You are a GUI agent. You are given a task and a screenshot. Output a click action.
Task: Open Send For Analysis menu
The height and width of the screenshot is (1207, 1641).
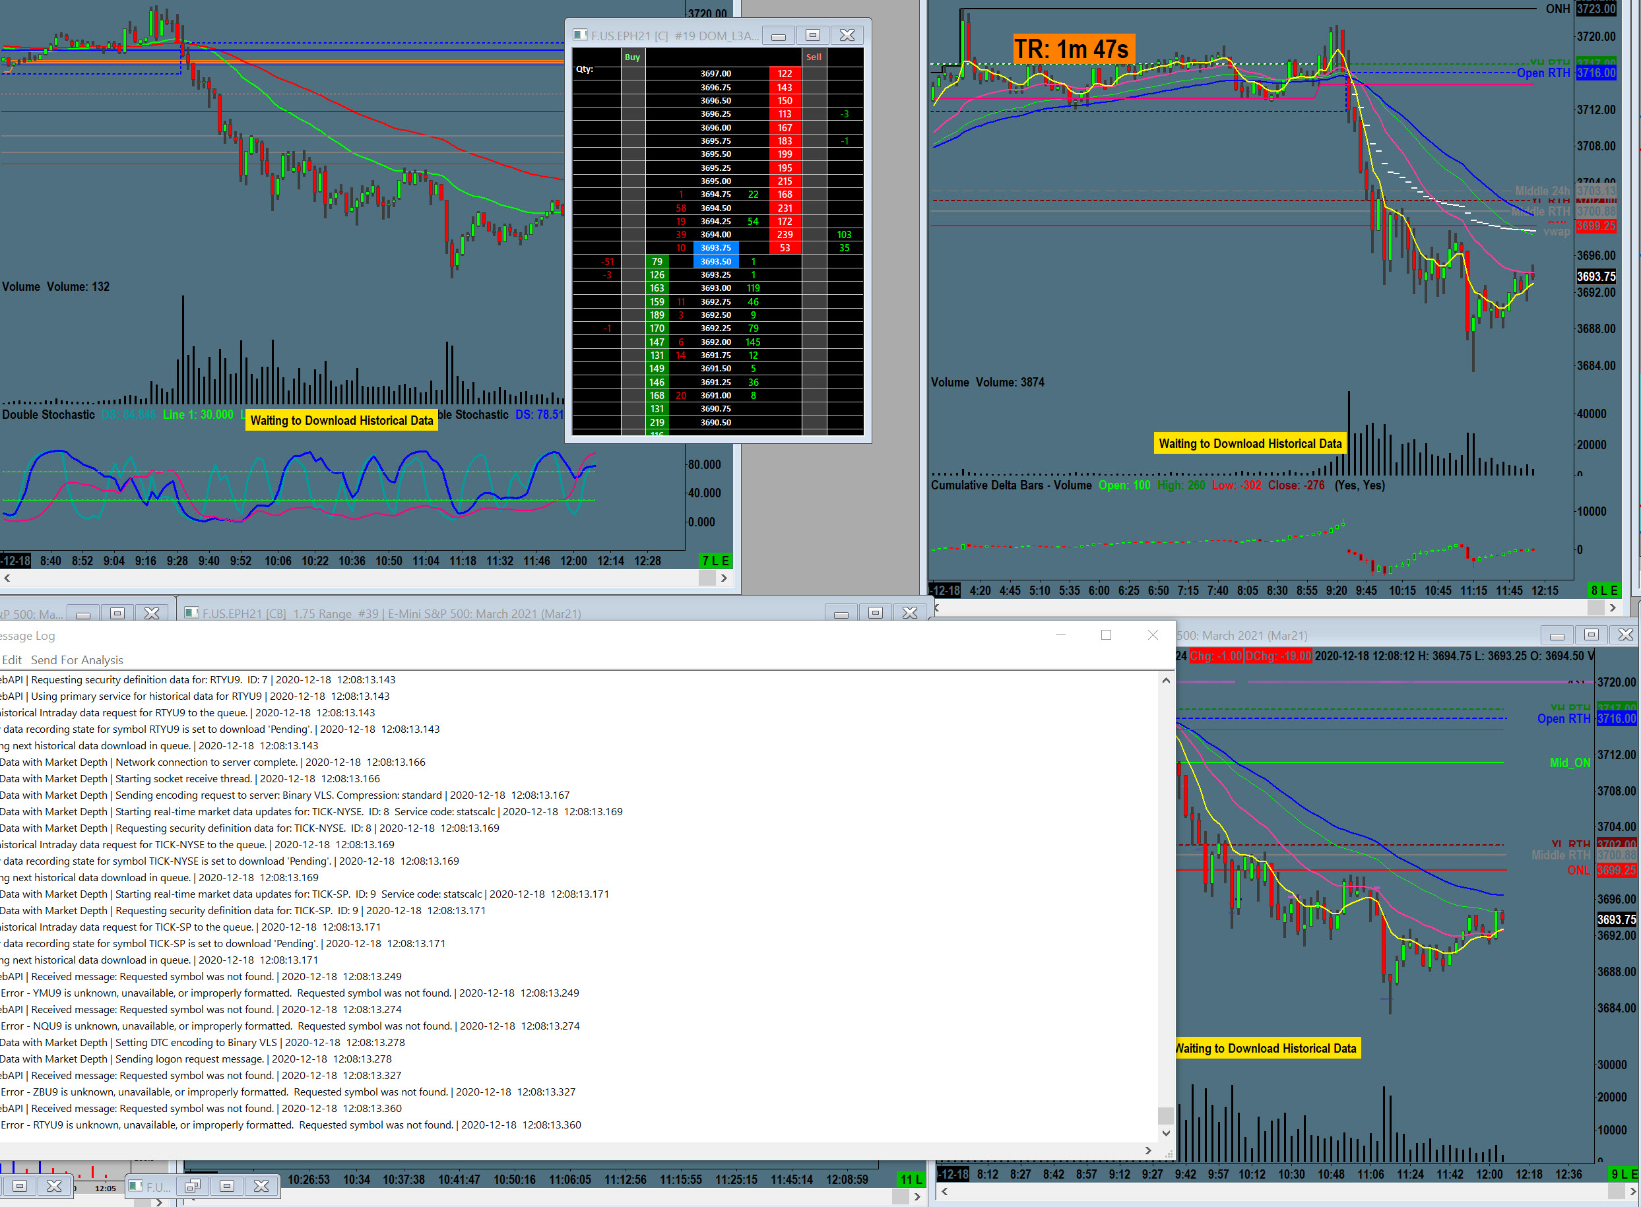(x=77, y=660)
